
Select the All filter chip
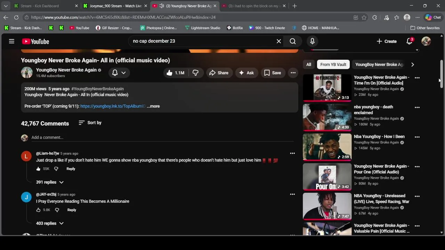point(309,65)
